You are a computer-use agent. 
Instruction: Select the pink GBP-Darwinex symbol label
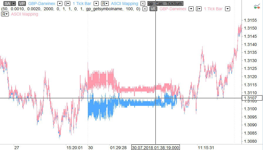tap(173, 9)
